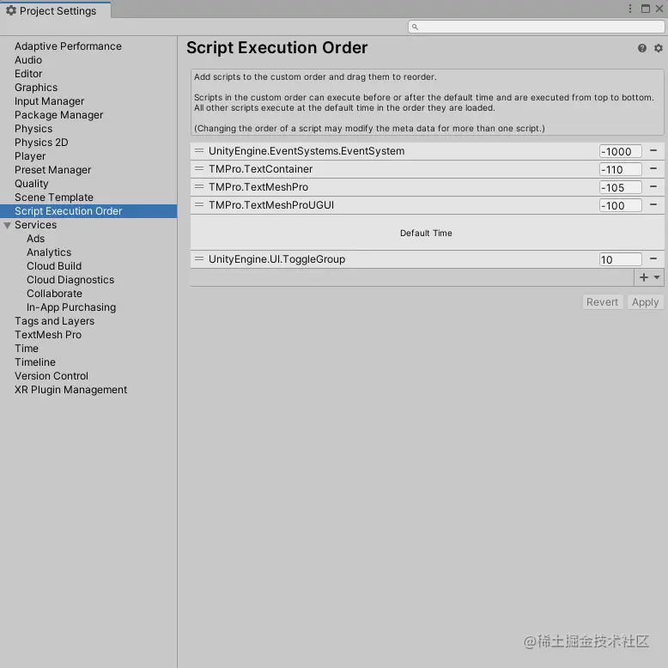Image resolution: width=668 pixels, height=668 pixels.
Task: Grab the drag handle of the TMPro.TextMeshProUGUI row
Action: pos(199,204)
